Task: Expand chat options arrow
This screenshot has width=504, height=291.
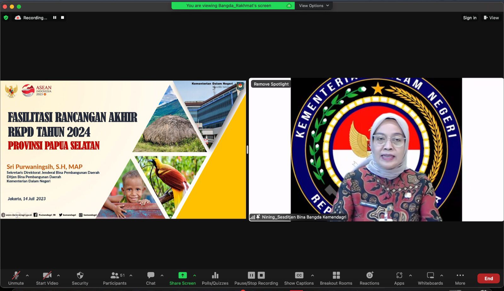Action: pyautogui.click(x=162, y=276)
